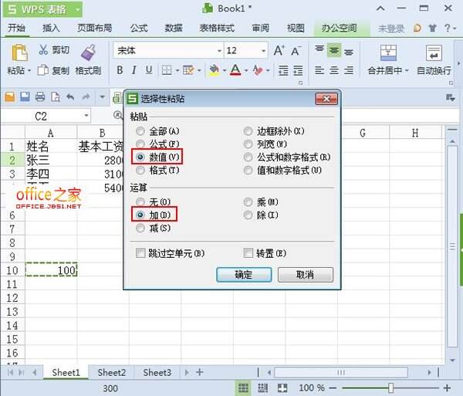Click the Wrap Text (自动换行) icon
This screenshot has height=396, width=463.
coord(434,52)
